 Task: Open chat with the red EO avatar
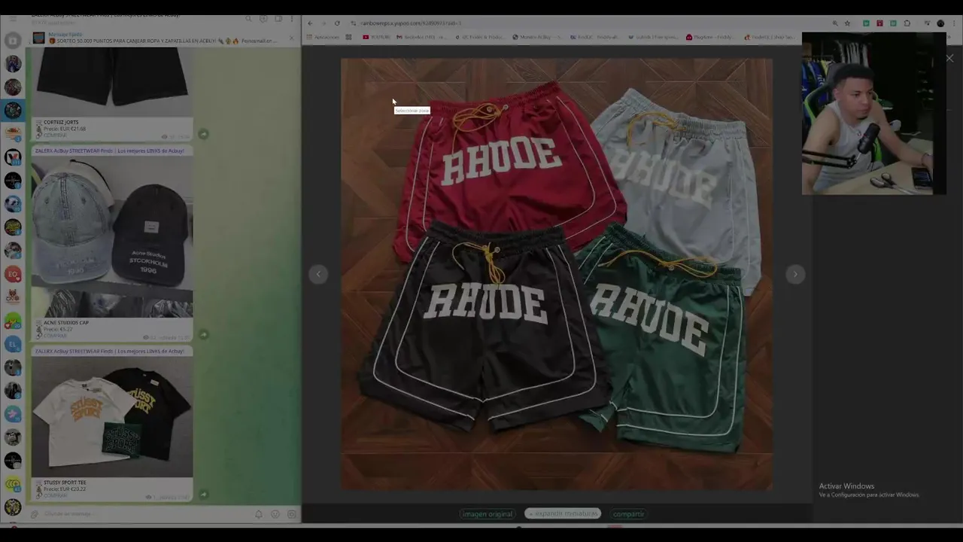[x=12, y=274]
